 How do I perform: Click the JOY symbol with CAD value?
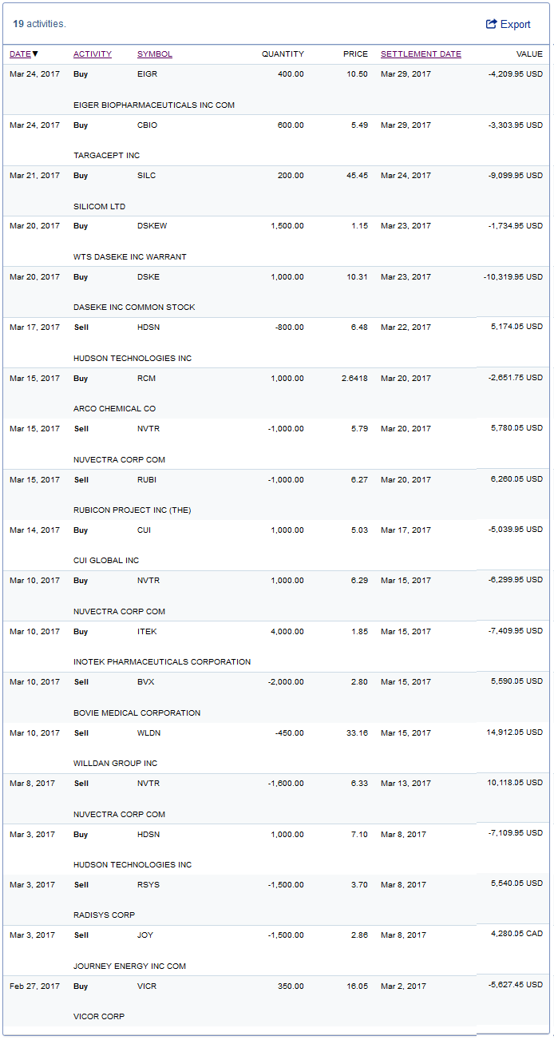pos(144,935)
